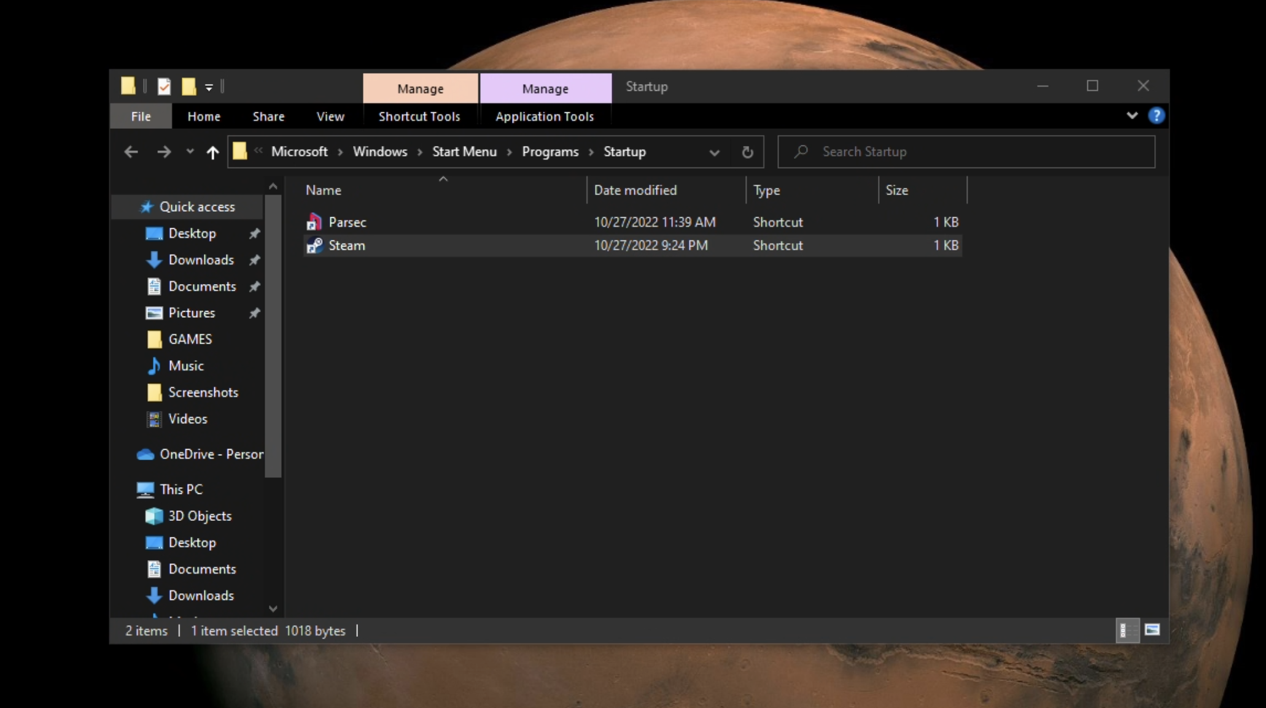
Task: Open the Application Tools tab
Action: point(545,116)
